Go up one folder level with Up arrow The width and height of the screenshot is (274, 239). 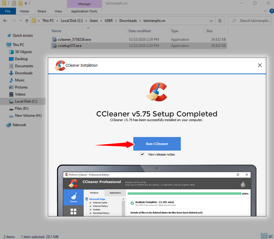point(27,20)
